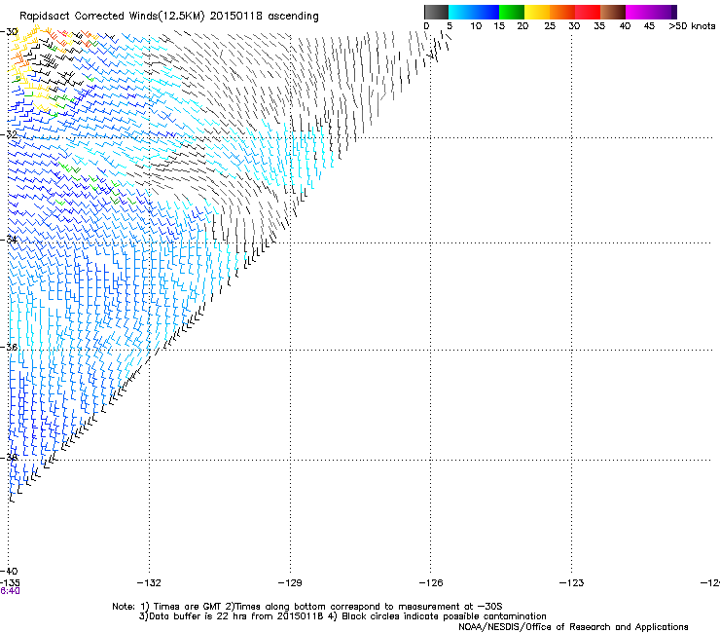Click the -32 latitude axis label
Image resolution: width=720 pixels, height=633 pixels.
pos(9,134)
